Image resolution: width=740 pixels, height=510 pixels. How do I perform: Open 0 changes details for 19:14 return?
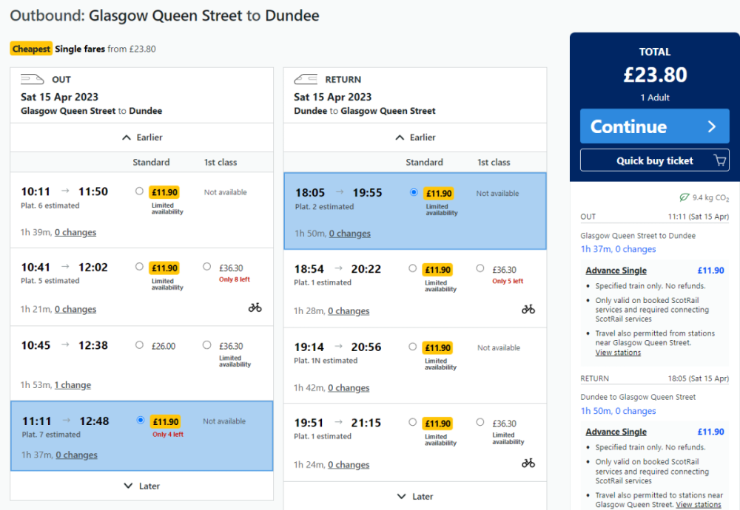[x=349, y=388]
